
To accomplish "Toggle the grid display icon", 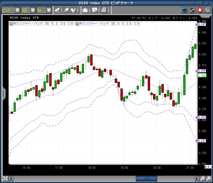I will coord(104,10).
